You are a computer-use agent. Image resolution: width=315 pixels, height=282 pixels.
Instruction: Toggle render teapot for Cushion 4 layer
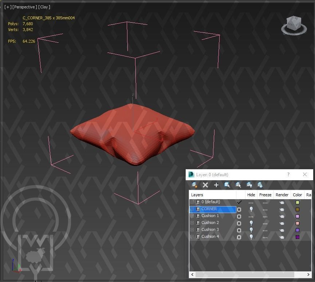[282, 237]
